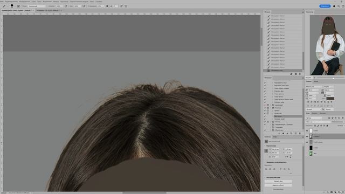Image resolution: width=345 pixels, height=194 pixels.
Task: Lock all layer attributes
Action: 327,126
